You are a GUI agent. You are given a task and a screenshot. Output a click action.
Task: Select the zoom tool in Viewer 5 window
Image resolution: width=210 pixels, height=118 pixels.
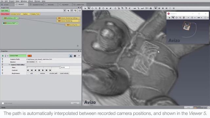[x=180, y=17]
